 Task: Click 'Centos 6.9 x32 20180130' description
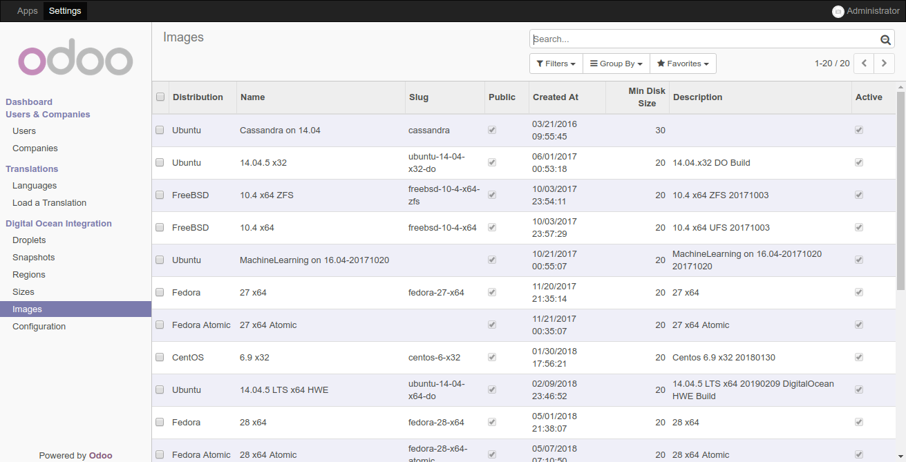[x=724, y=357]
